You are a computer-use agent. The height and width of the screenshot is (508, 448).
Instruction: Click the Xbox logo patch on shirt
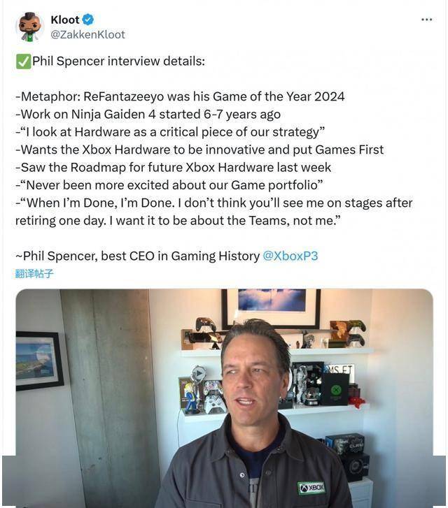point(311,488)
